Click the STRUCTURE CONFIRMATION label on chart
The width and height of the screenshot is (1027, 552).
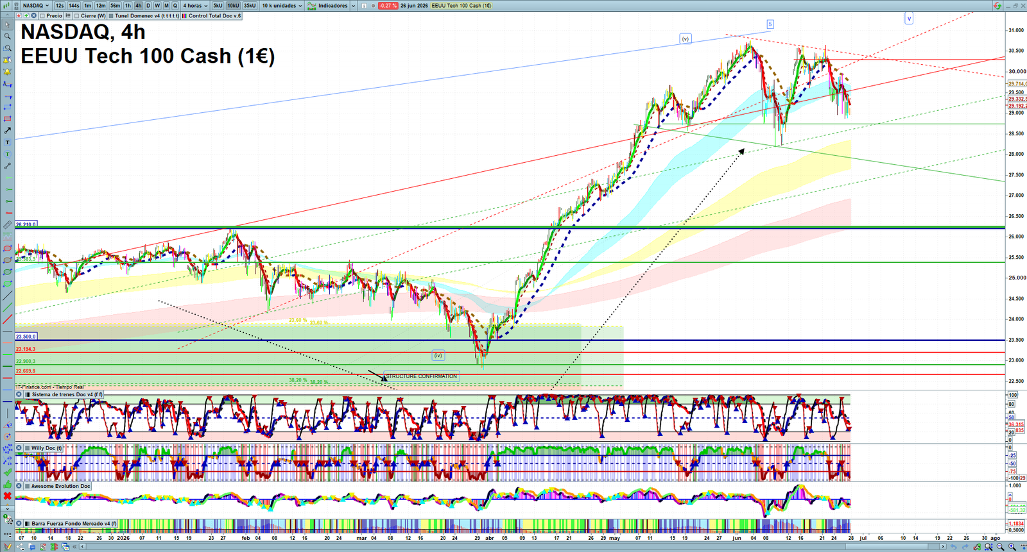(422, 376)
